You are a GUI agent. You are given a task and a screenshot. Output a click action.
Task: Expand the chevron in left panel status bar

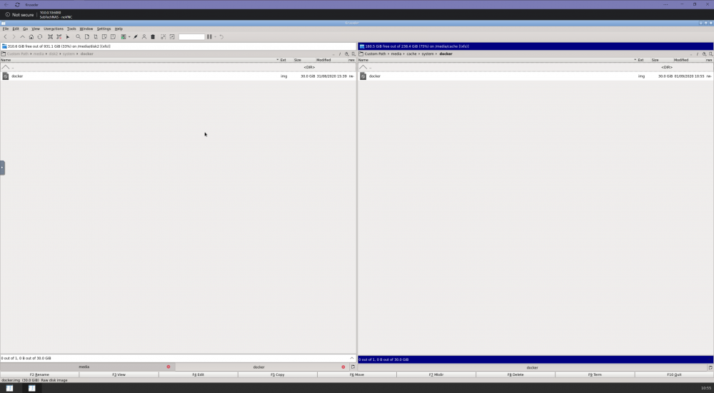[352, 358]
